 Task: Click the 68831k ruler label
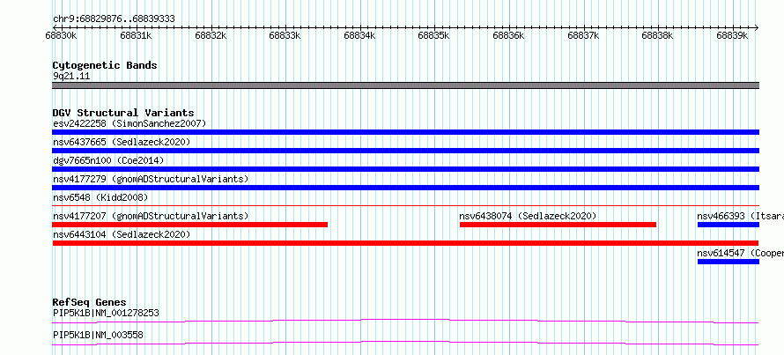tap(136, 35)
